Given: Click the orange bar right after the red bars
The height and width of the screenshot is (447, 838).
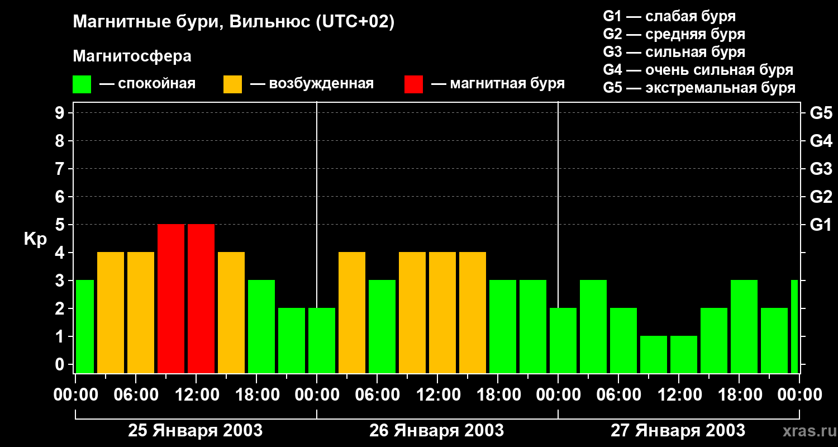Looking at the screenshot, I should click(x=231, y=313).
